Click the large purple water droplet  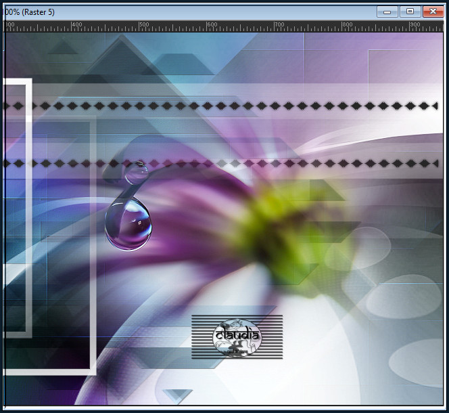click(128, 224)
